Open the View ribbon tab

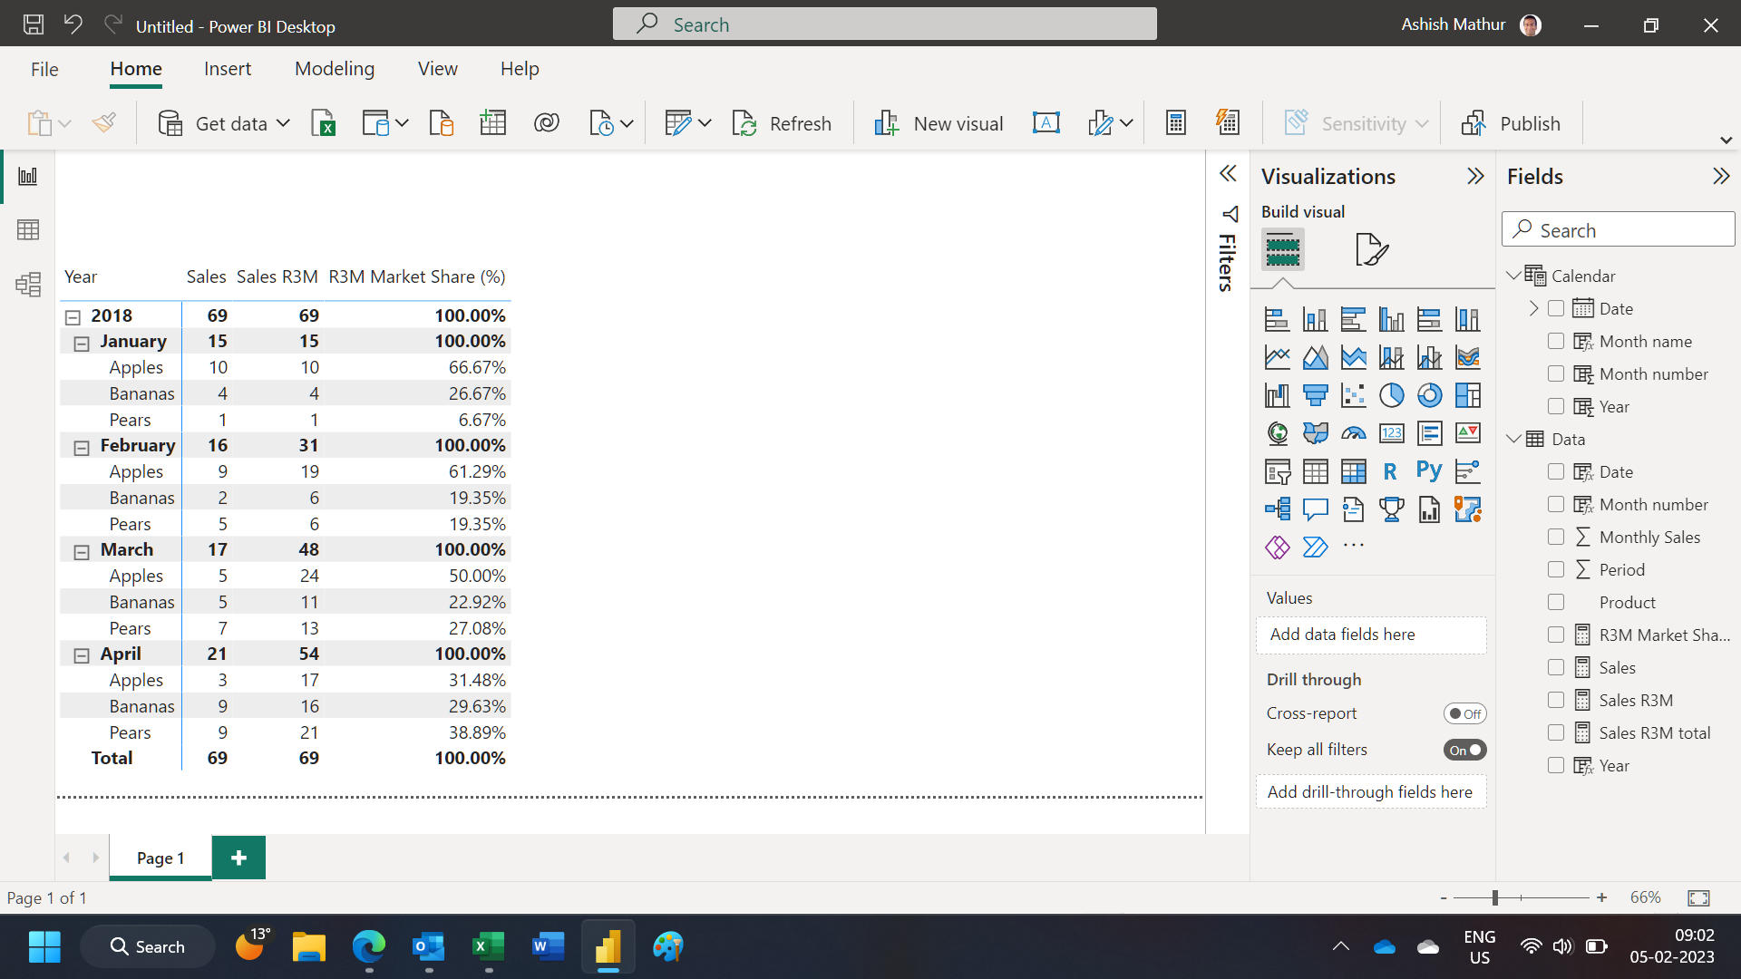coord(438,69)
